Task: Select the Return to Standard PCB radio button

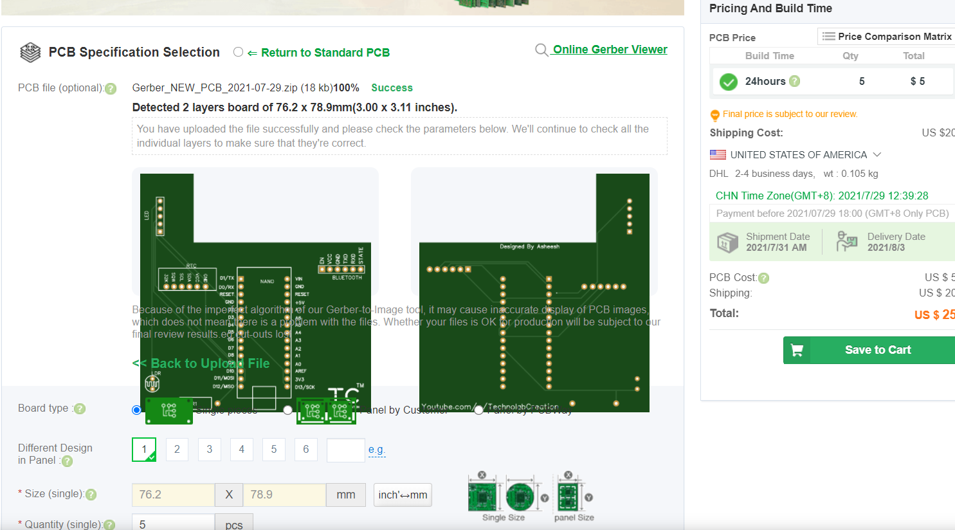Action: click(238, 52)
